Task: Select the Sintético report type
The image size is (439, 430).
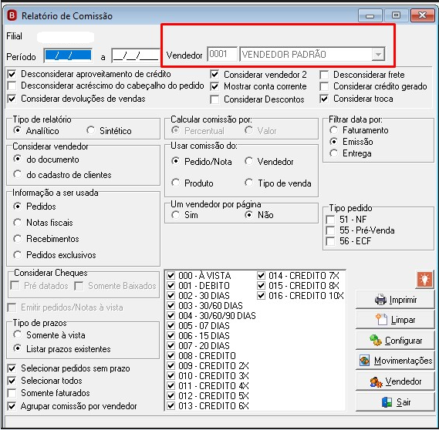Action: (90, 130)
